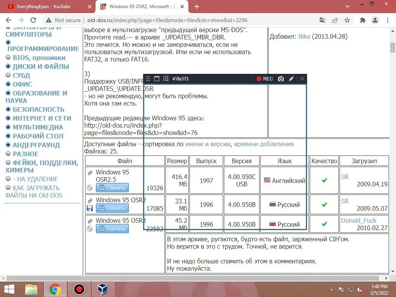The width and height of the screenshot is (396, 297).
Task: Sort files by имени и версии
Action: (208, 144)
